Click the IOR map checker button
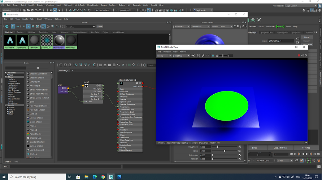This screenshot has height=180, width=322. coord(239,151)
